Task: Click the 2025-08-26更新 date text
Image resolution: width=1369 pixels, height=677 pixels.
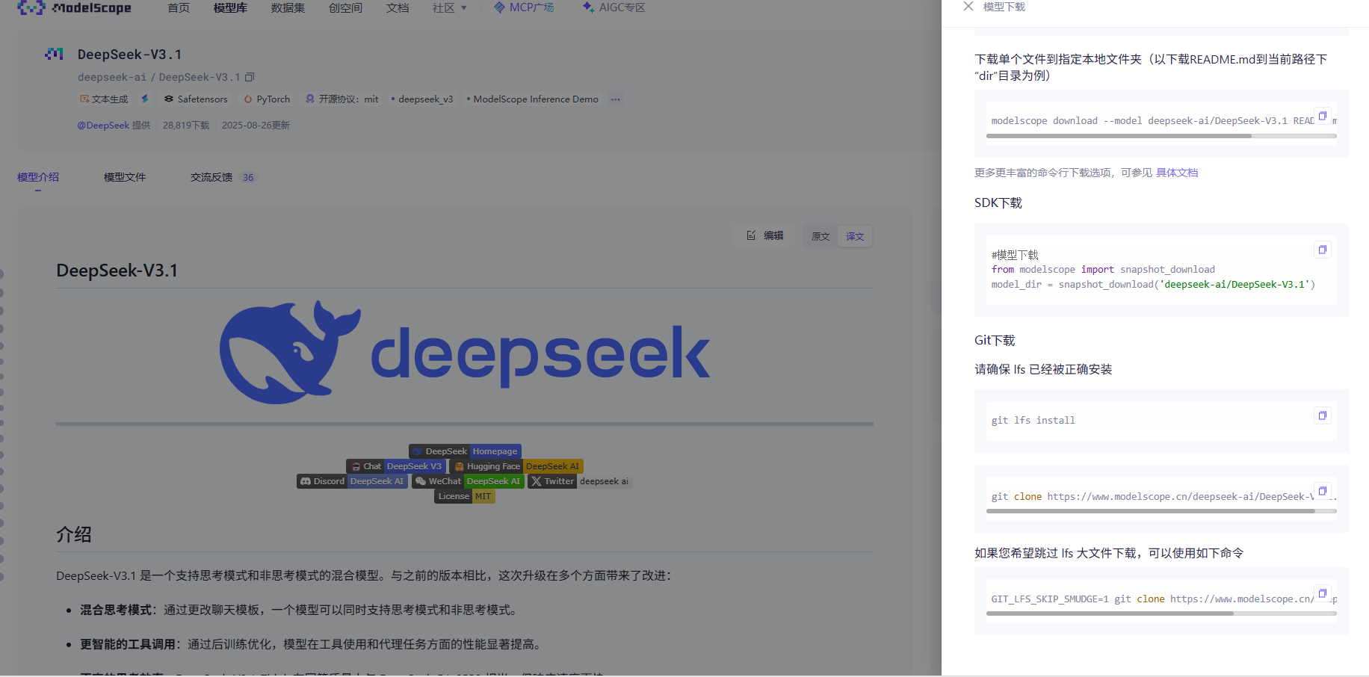Action: [256, 126]
